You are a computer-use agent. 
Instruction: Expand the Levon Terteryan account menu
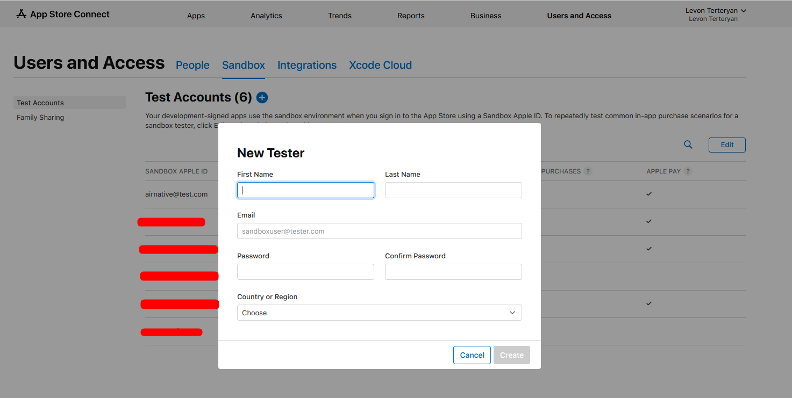tap(716, 14)
